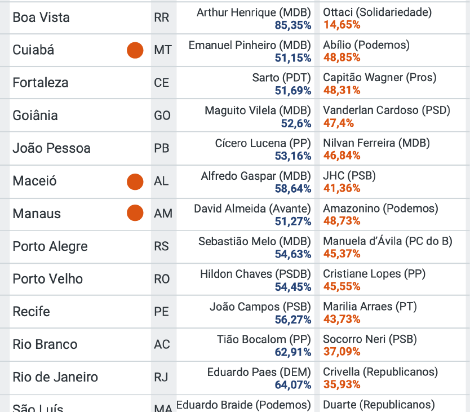The image size is (470, 412).
Task: Click the orange dot beside Manaus
Action: 135,213
